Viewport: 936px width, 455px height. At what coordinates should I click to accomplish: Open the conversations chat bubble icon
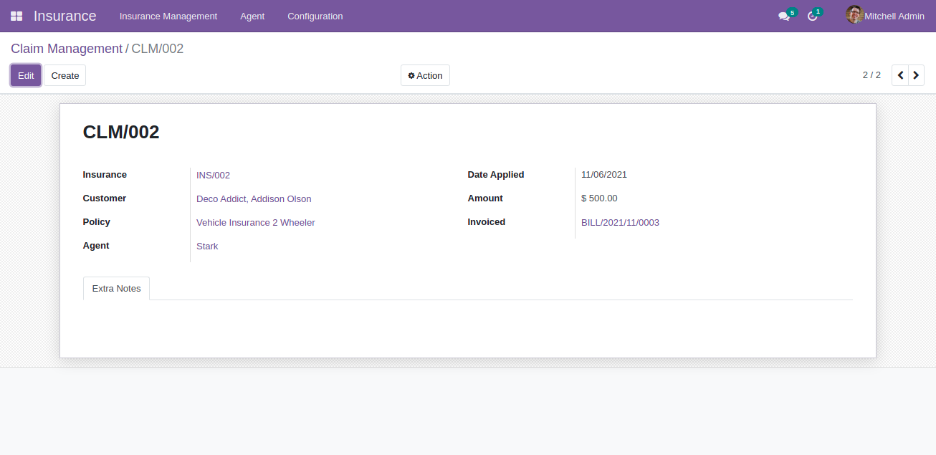784,16
